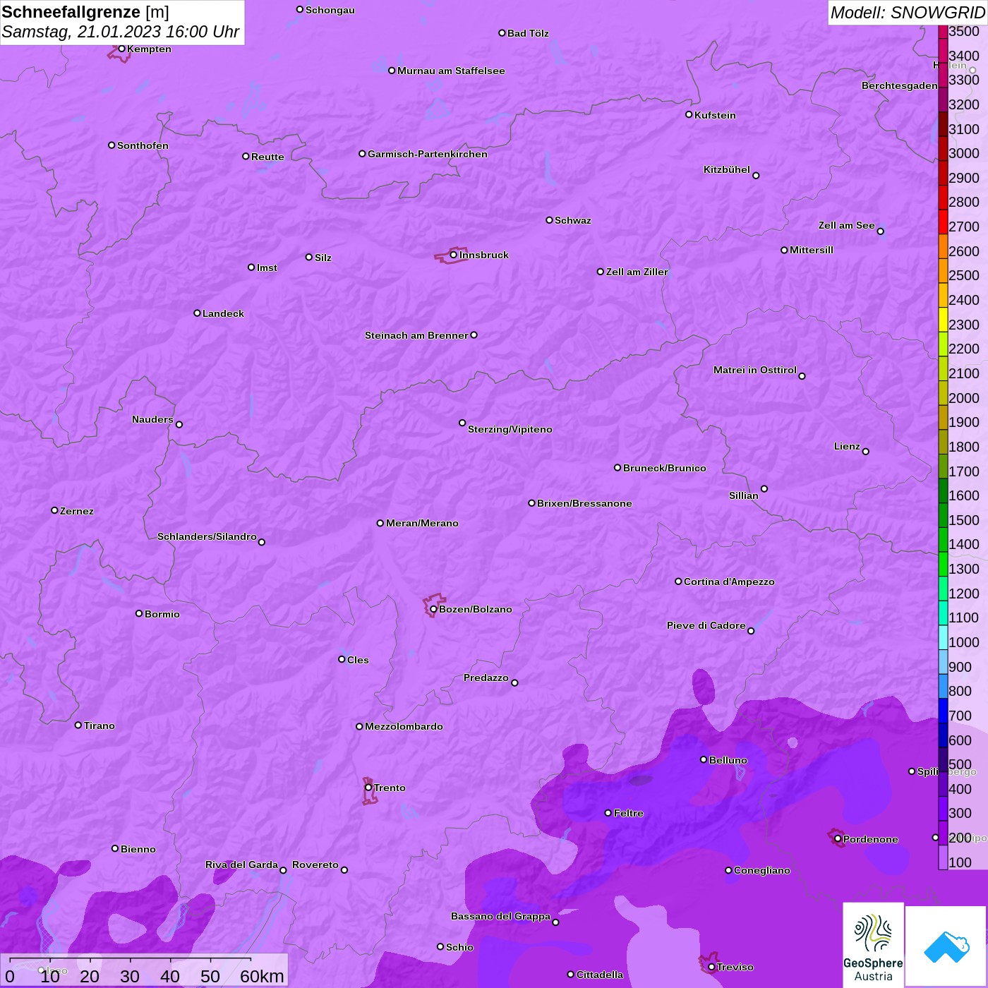Click the Schlanders/Silandro label
Screen dimensions: 988x988
pyautogui.click(x=207, y=536)
